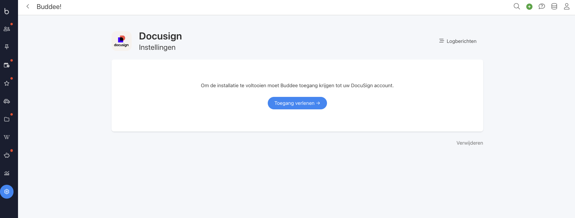Click the Instellingen subtitle

pyautogui.click(x=157, y=47)
